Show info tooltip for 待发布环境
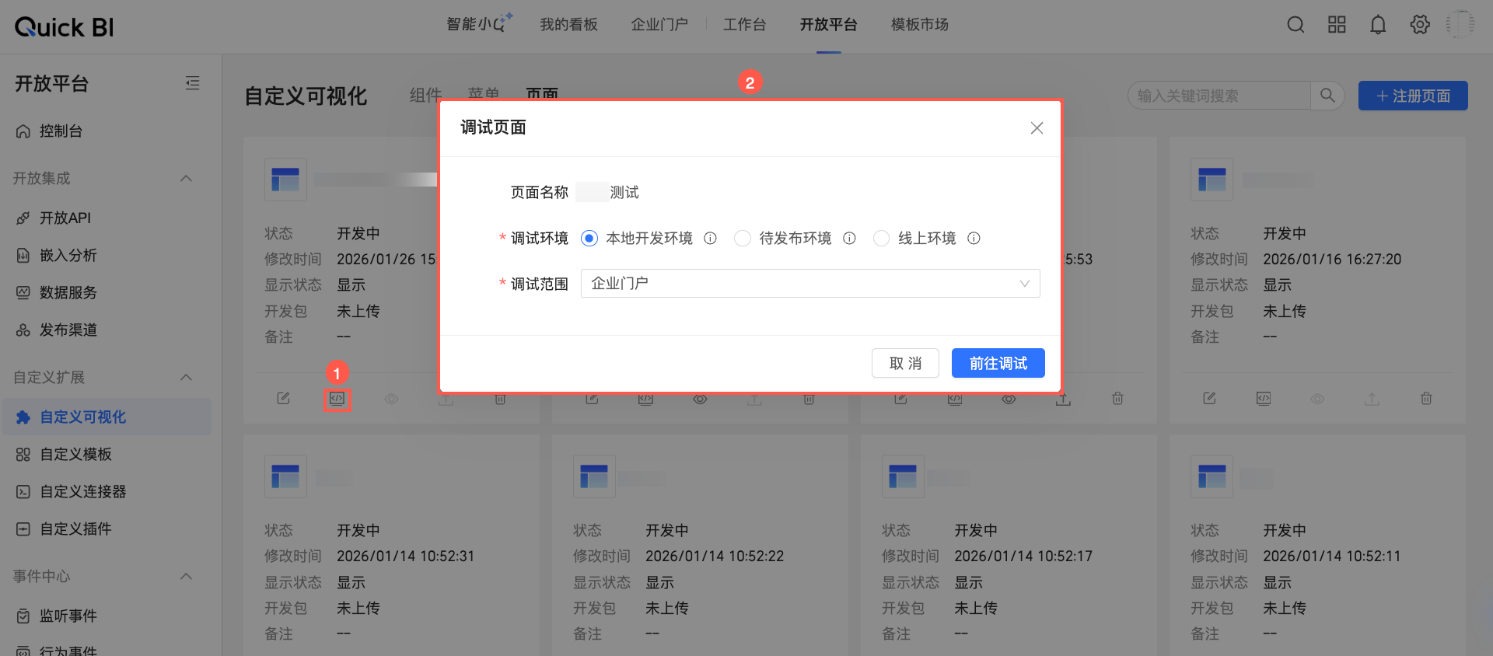This screenshot has width=1493, height=656. point(849,239)
